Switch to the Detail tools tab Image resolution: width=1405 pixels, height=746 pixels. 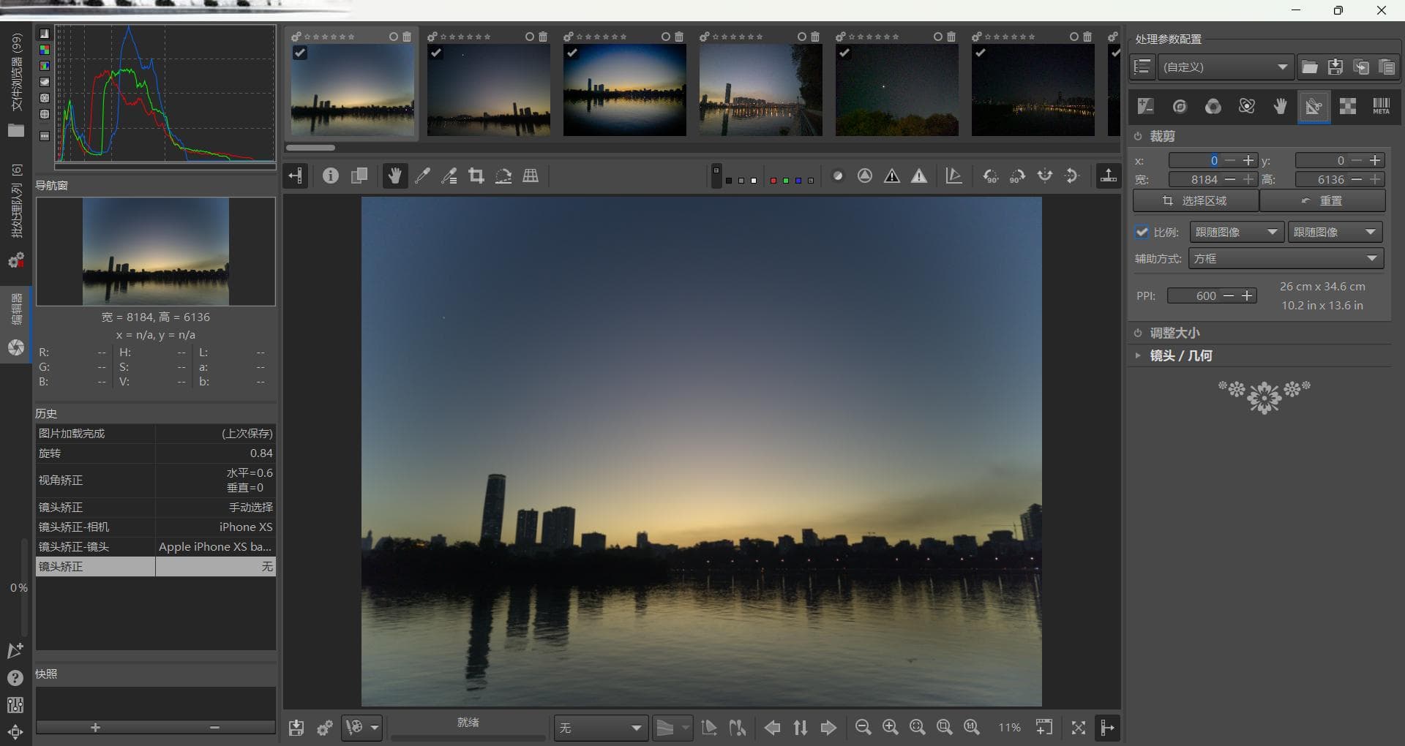click(1180, 107)
